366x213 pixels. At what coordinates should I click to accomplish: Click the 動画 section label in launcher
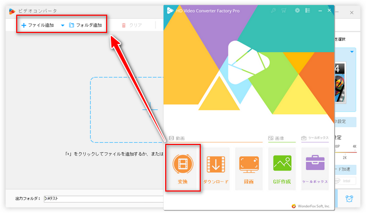click(x=180, y=138)
